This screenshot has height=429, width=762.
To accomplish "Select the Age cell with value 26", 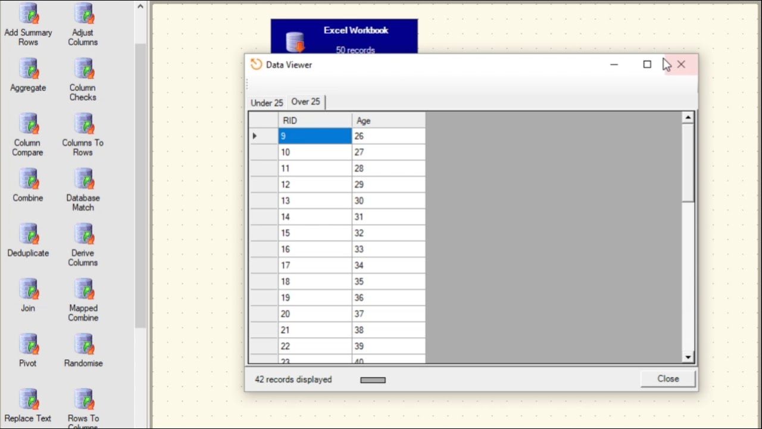I will [389, 136].
